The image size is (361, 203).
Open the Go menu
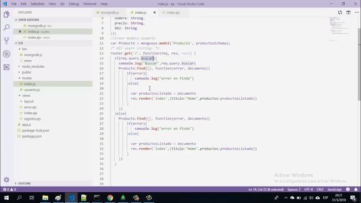tap(63, 4)
